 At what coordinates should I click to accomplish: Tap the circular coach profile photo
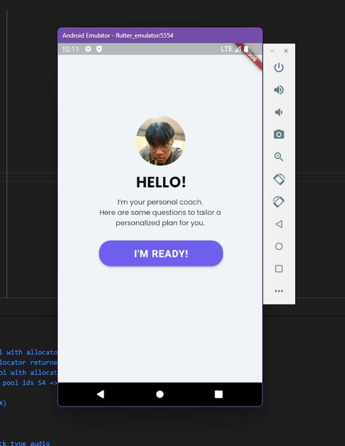click(161, 141)
